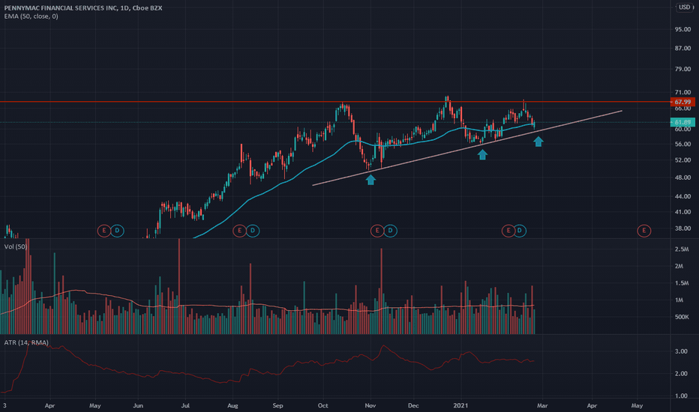Click the Nov label on the time axis
The width and height of the screenshot is (699, 412).
coord(370,406)
